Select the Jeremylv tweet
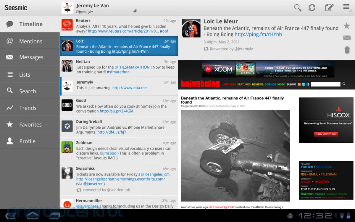This screenshot has height=222, width=355. point(119,86)
